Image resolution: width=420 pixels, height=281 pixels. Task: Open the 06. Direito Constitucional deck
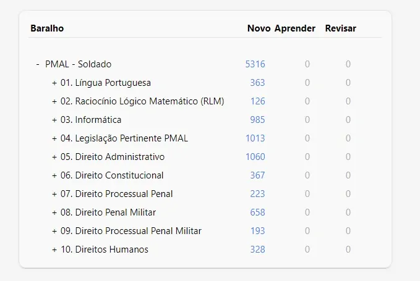(x=112, y=175)
